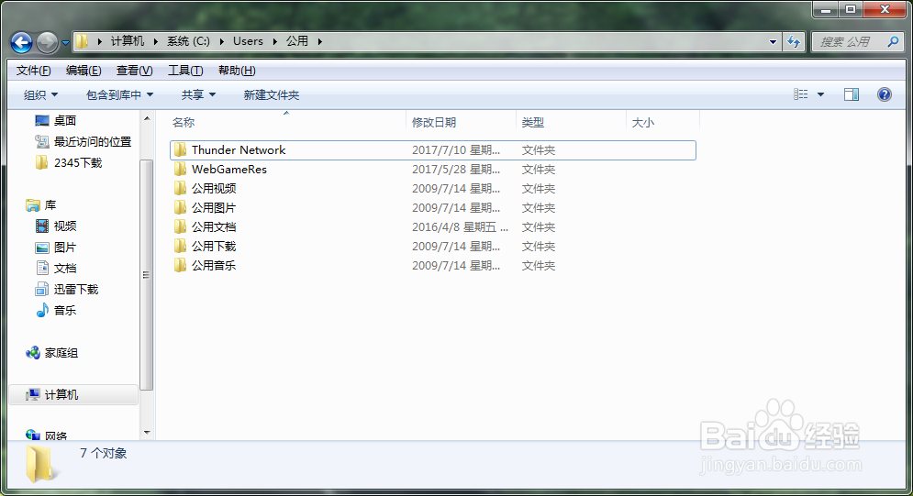Click the 公用图片 folder icon
Viewport: 913px width, 496px height.
coord(181,207)
